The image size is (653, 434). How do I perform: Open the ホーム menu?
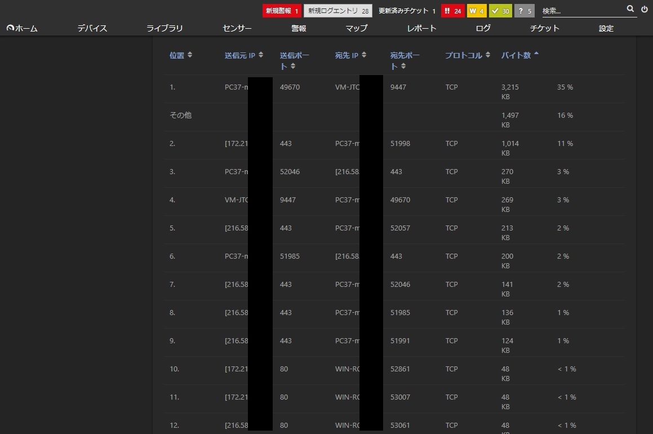coord(23,28)
